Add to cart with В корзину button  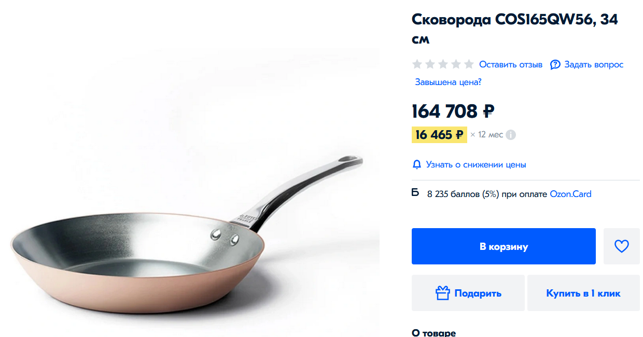pyautogui.click(x=504, y=246)
